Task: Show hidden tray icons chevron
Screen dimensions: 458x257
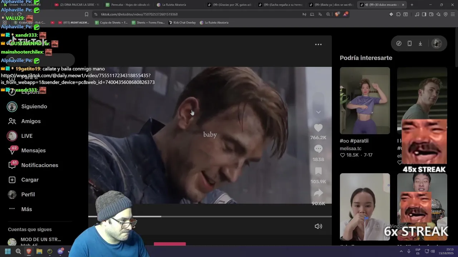Action: click(x=401, y=251)
